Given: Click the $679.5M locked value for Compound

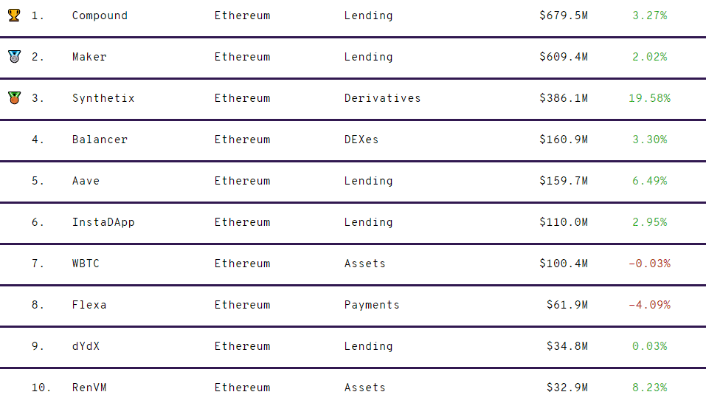Looking at the screenshot, I should (564, 16).
